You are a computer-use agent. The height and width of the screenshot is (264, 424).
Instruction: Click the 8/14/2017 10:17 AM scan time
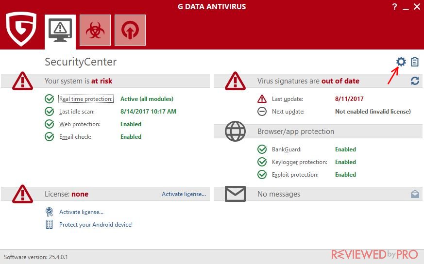click(x=148, y=111)
